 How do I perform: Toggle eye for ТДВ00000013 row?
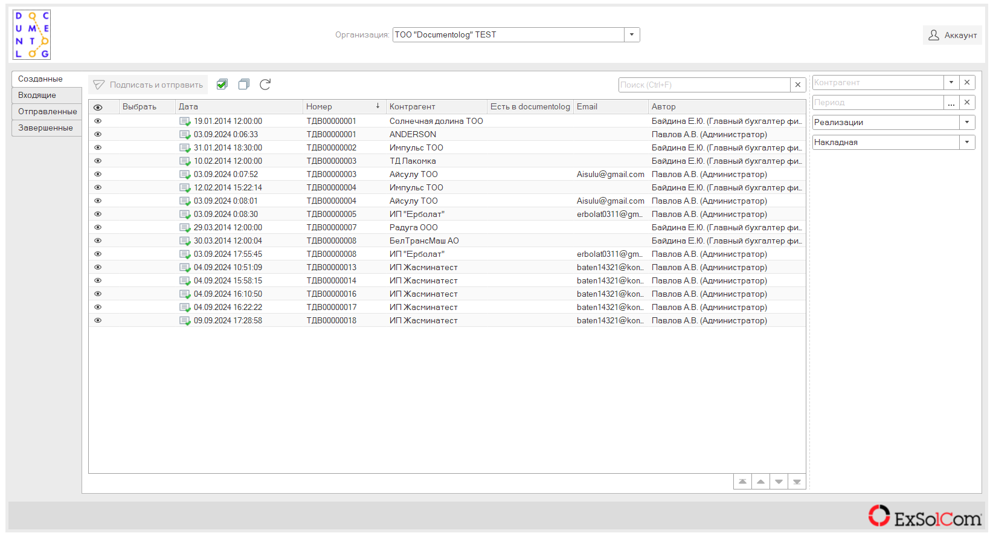click(98, 267)
